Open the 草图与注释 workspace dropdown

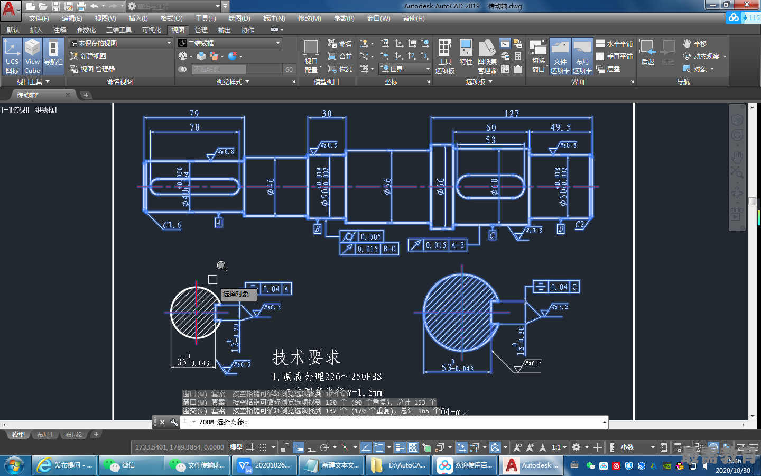pyautogui.click(x=173, y=6)
